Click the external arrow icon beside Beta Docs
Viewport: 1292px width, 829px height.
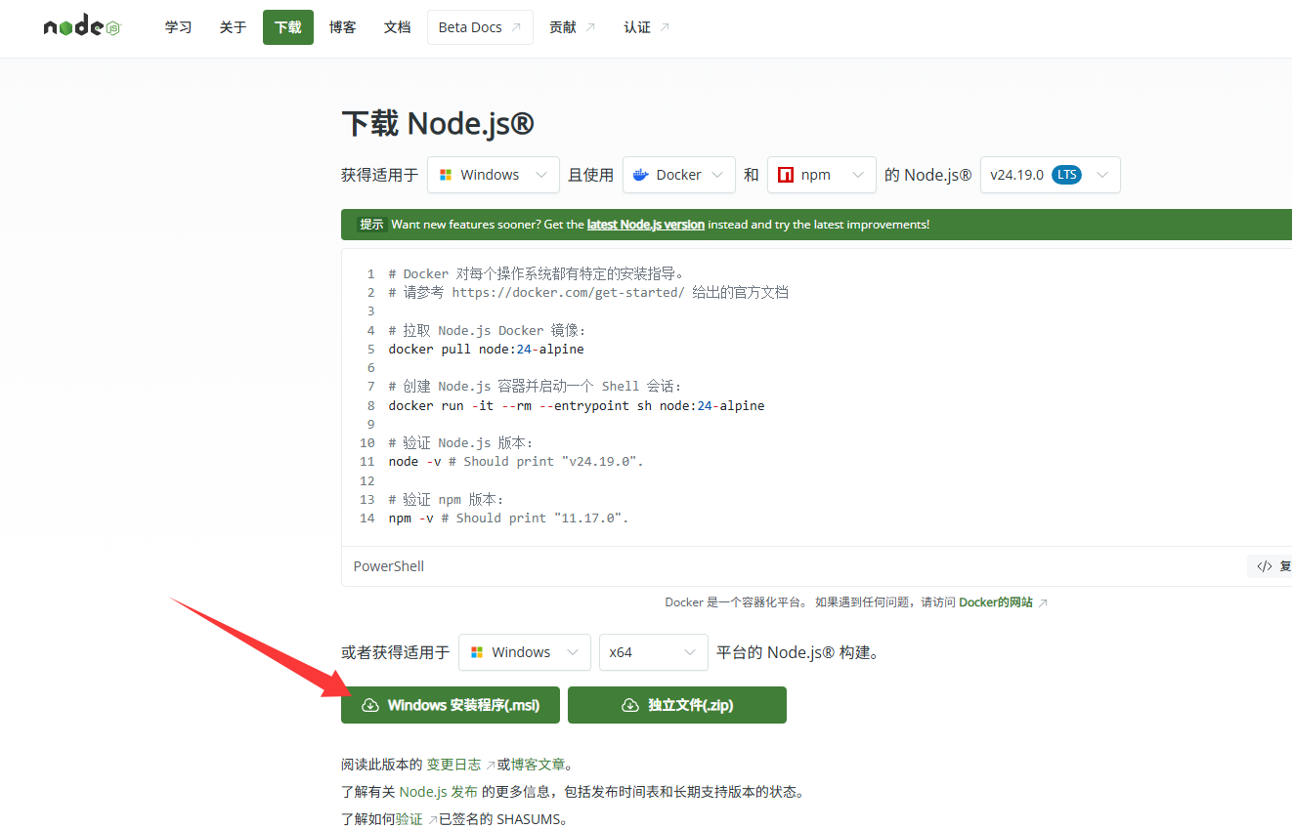click(516, 27)
